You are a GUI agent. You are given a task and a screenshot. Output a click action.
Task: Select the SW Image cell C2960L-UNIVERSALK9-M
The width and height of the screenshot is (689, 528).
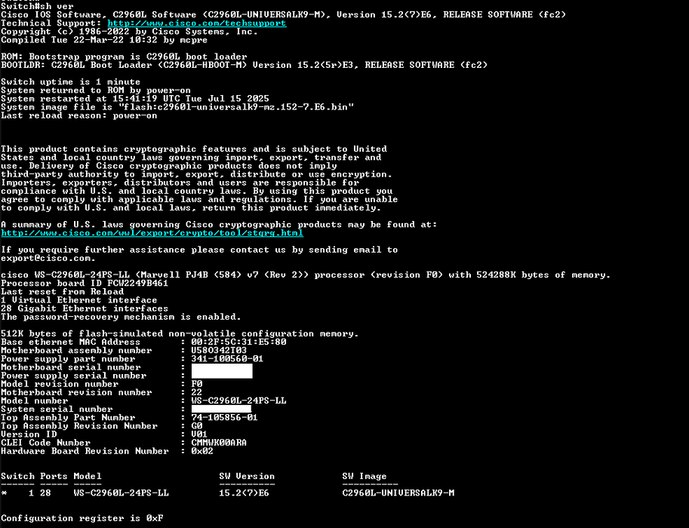pyautogui.click(x=398, y=493)
